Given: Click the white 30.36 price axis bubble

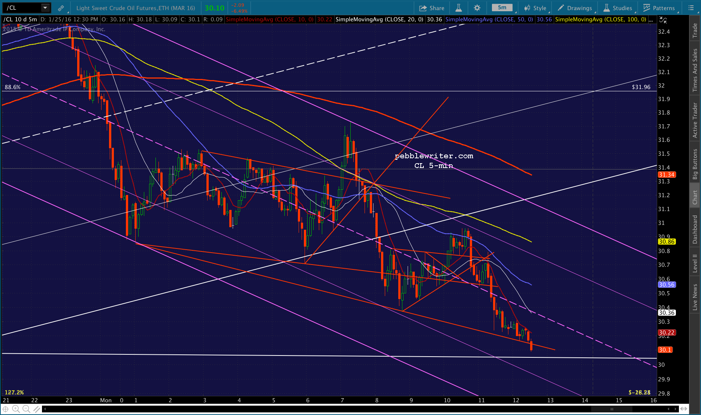Looking at the screenshot, I should click(667, 313).
